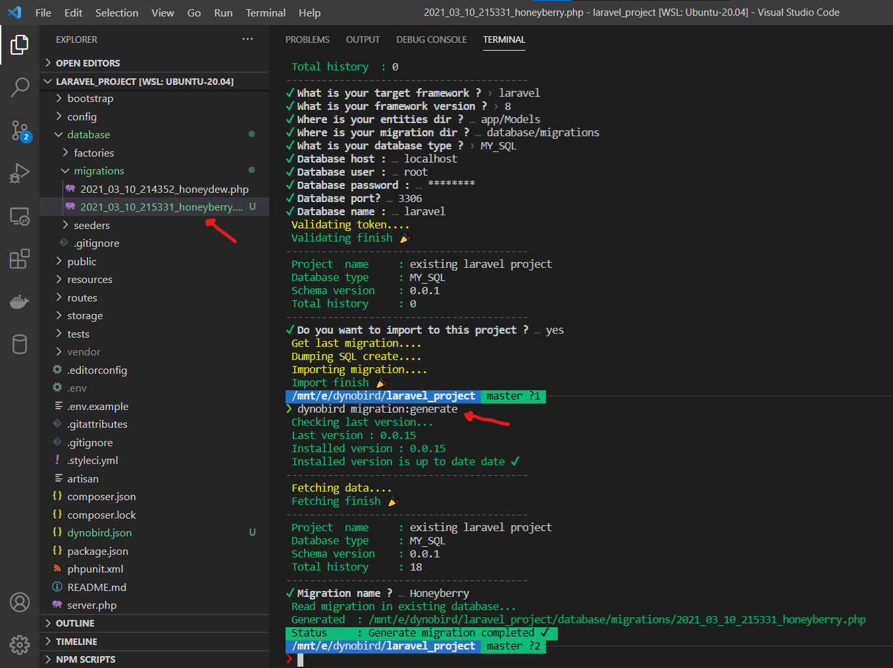Open the File menu
This screenshot has height=668, width=893.
pyautogui.click(x=43, y=13)
